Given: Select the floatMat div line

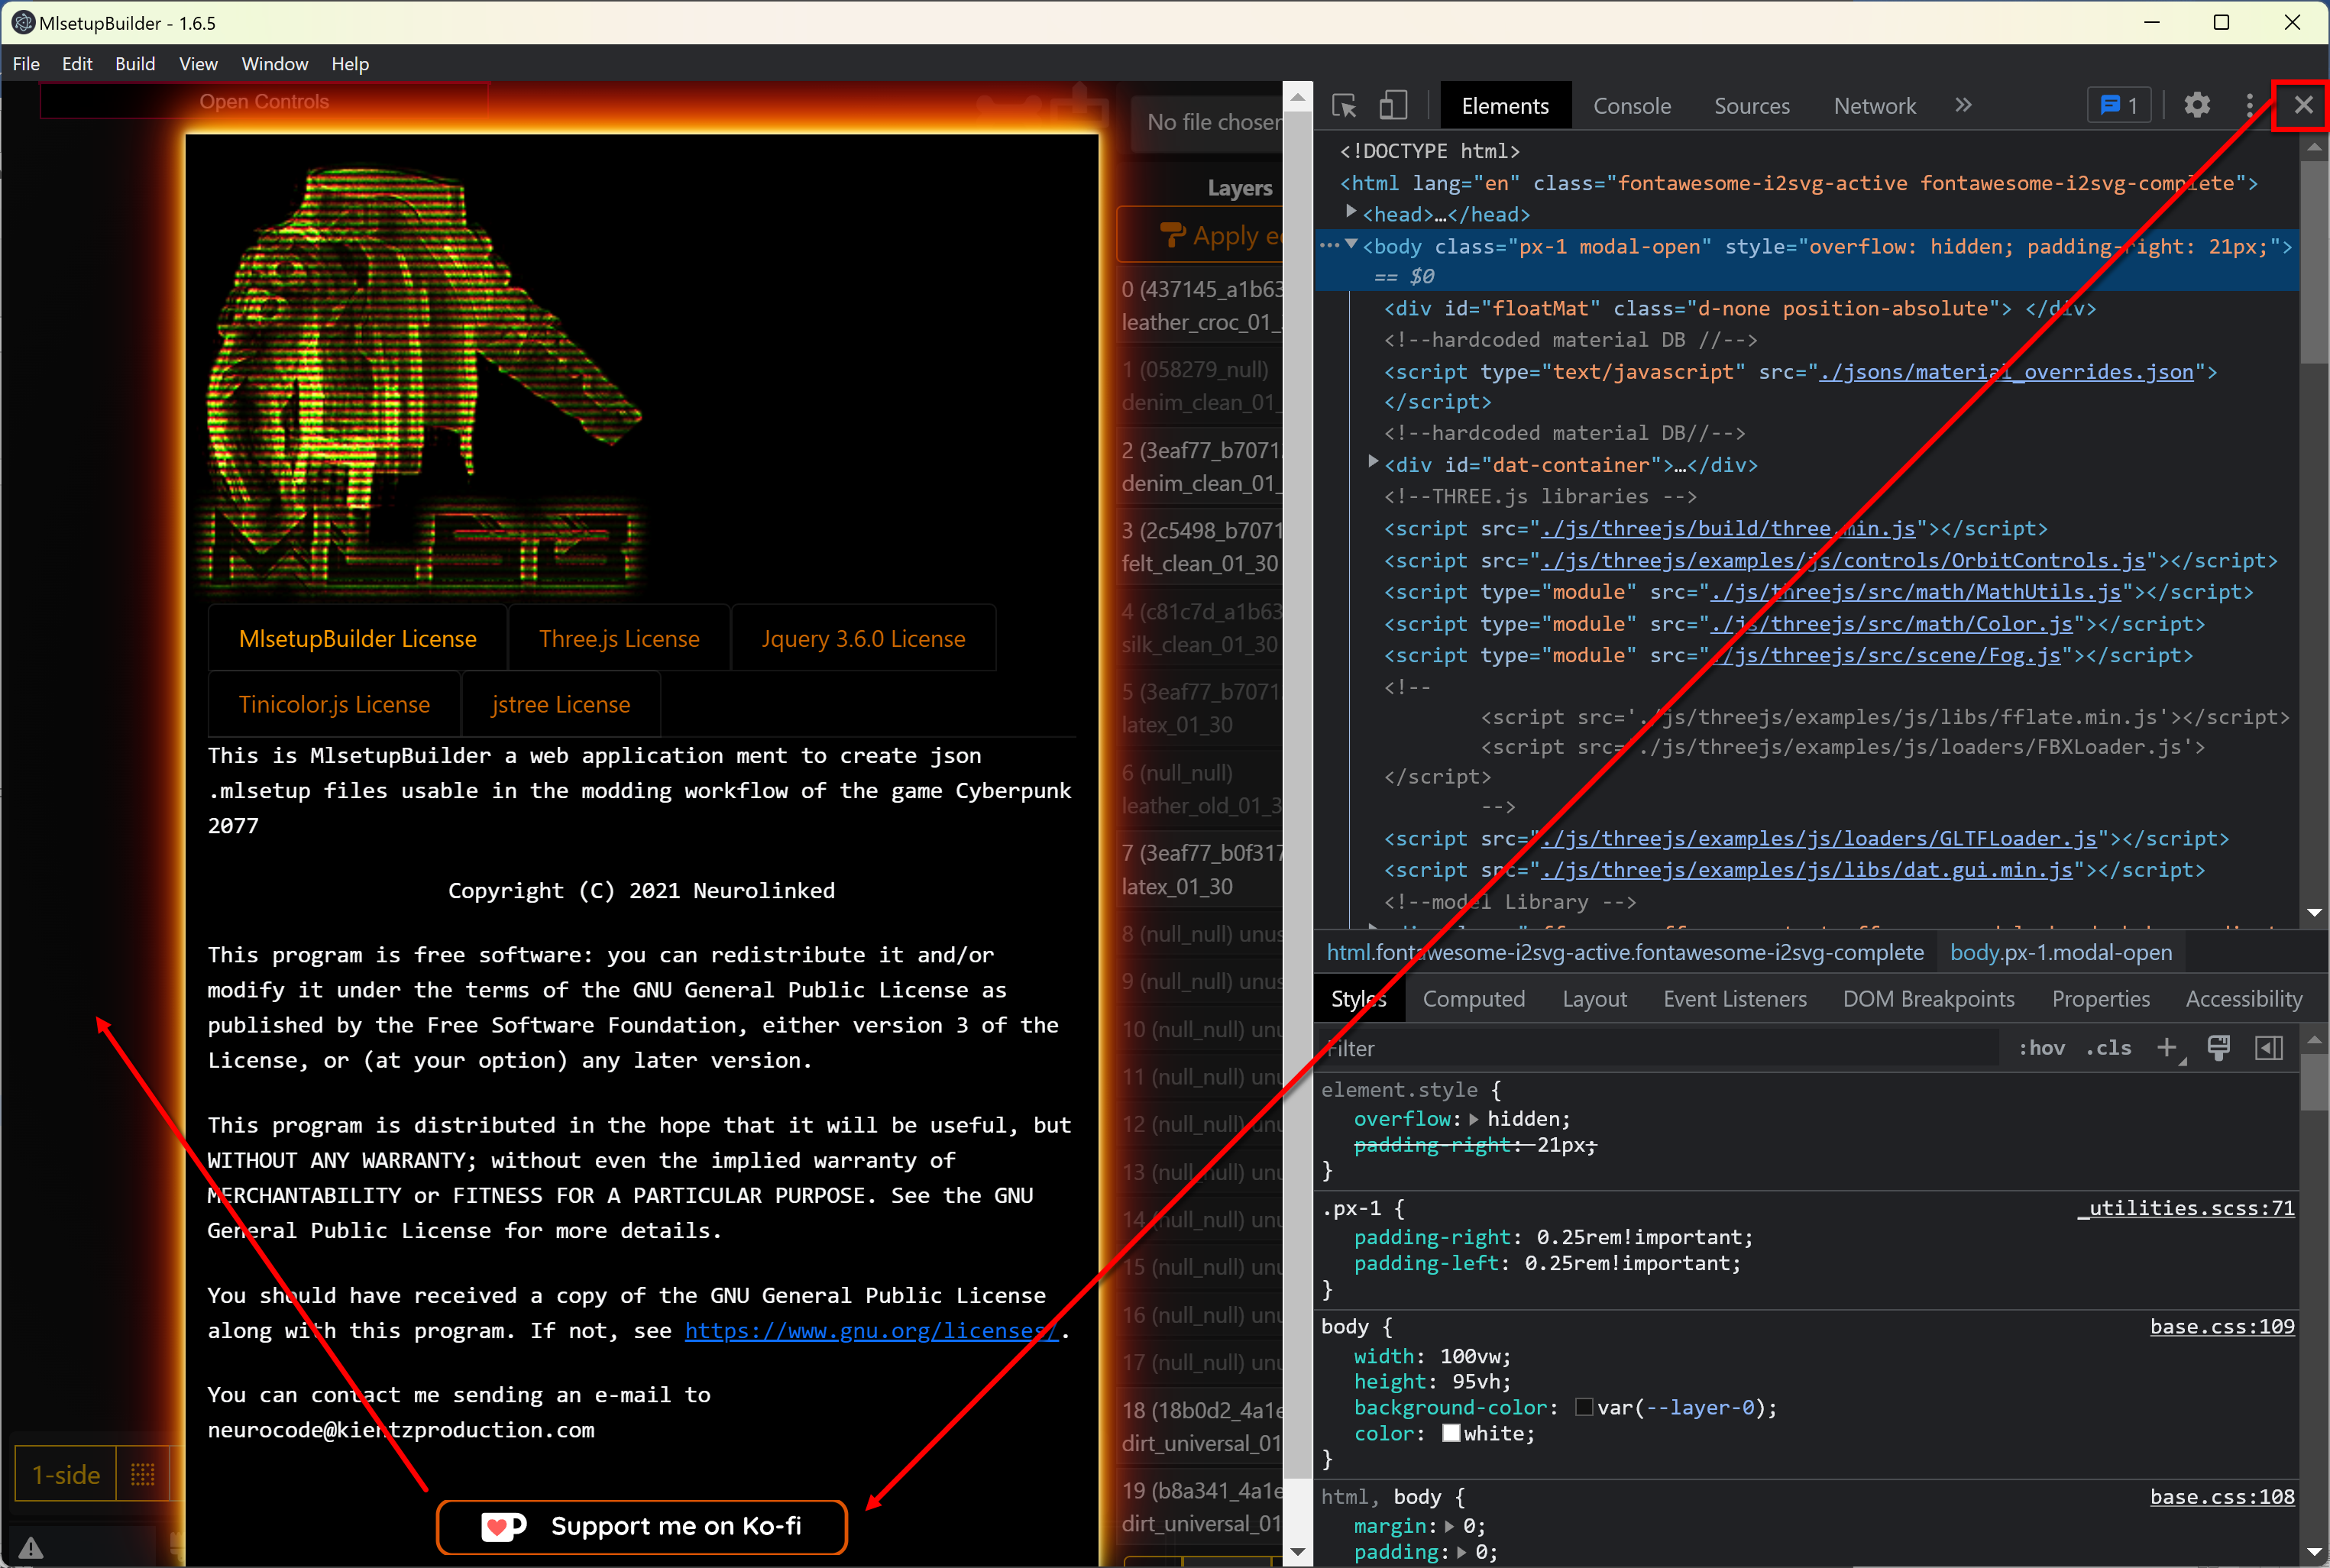Looking at the screenshot, I should (1739, 308).
